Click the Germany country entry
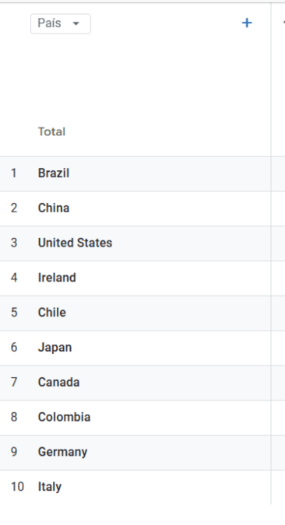This screenshot has height=525, width=285. [x=63, y=452]
